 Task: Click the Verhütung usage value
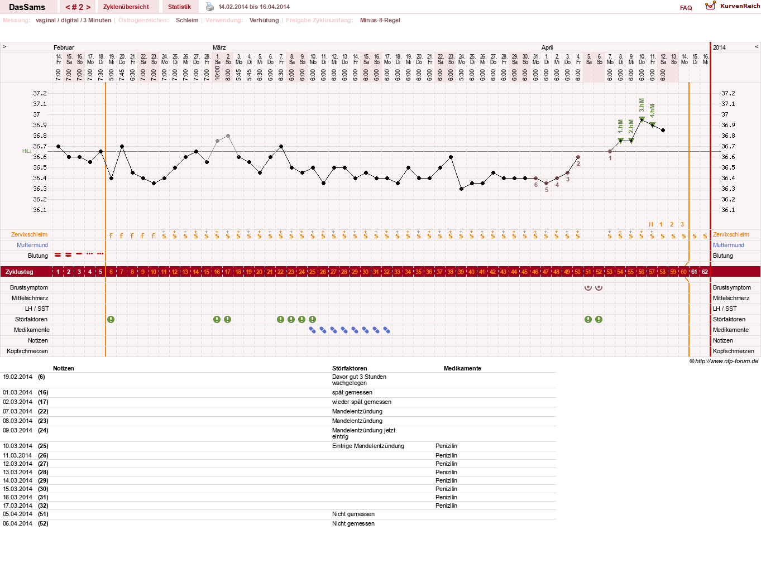264,20
